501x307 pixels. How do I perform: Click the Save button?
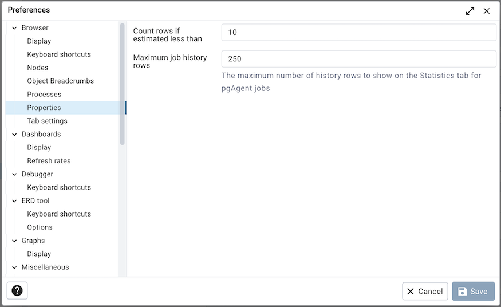tap(473, 291)
